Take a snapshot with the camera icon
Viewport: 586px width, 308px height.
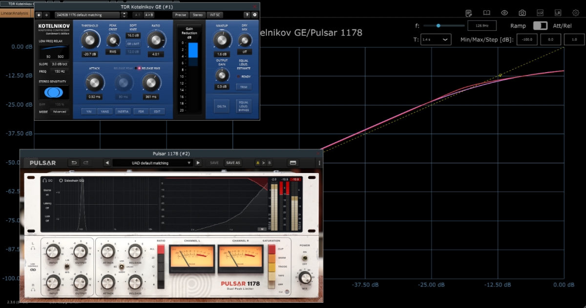click(x=522, y=13)
